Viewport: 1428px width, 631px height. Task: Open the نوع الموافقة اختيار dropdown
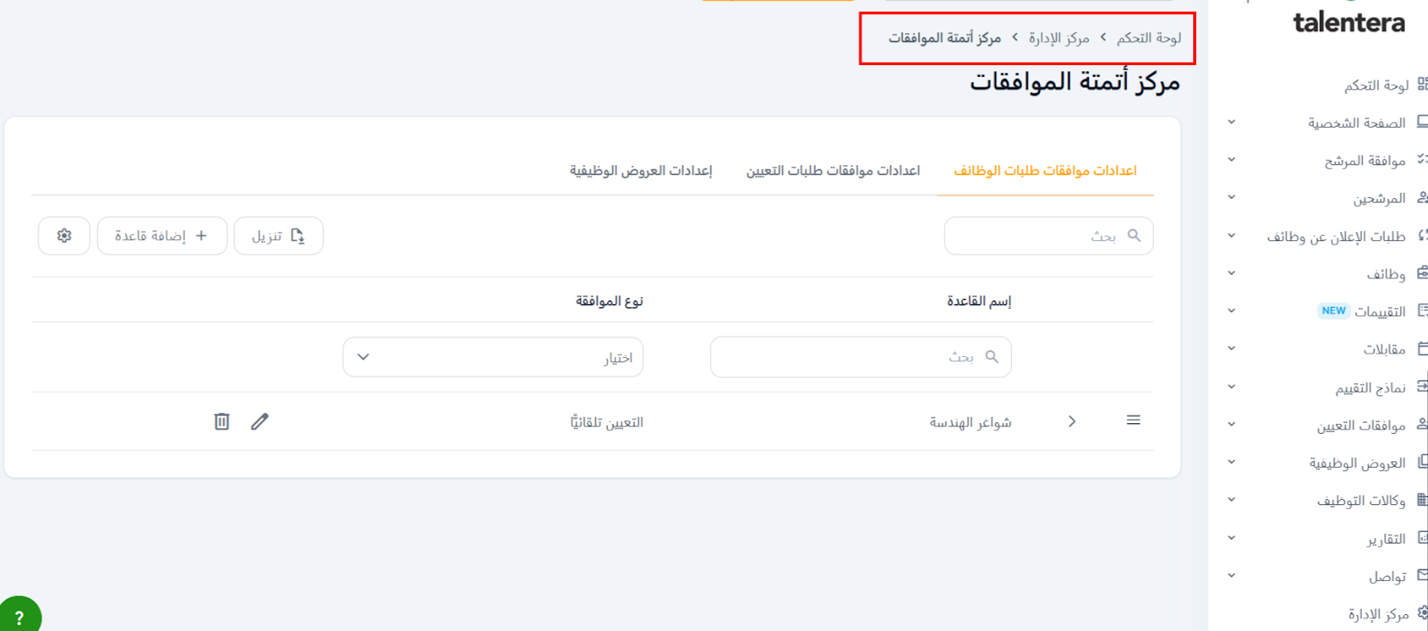click(x=493, y=357)
